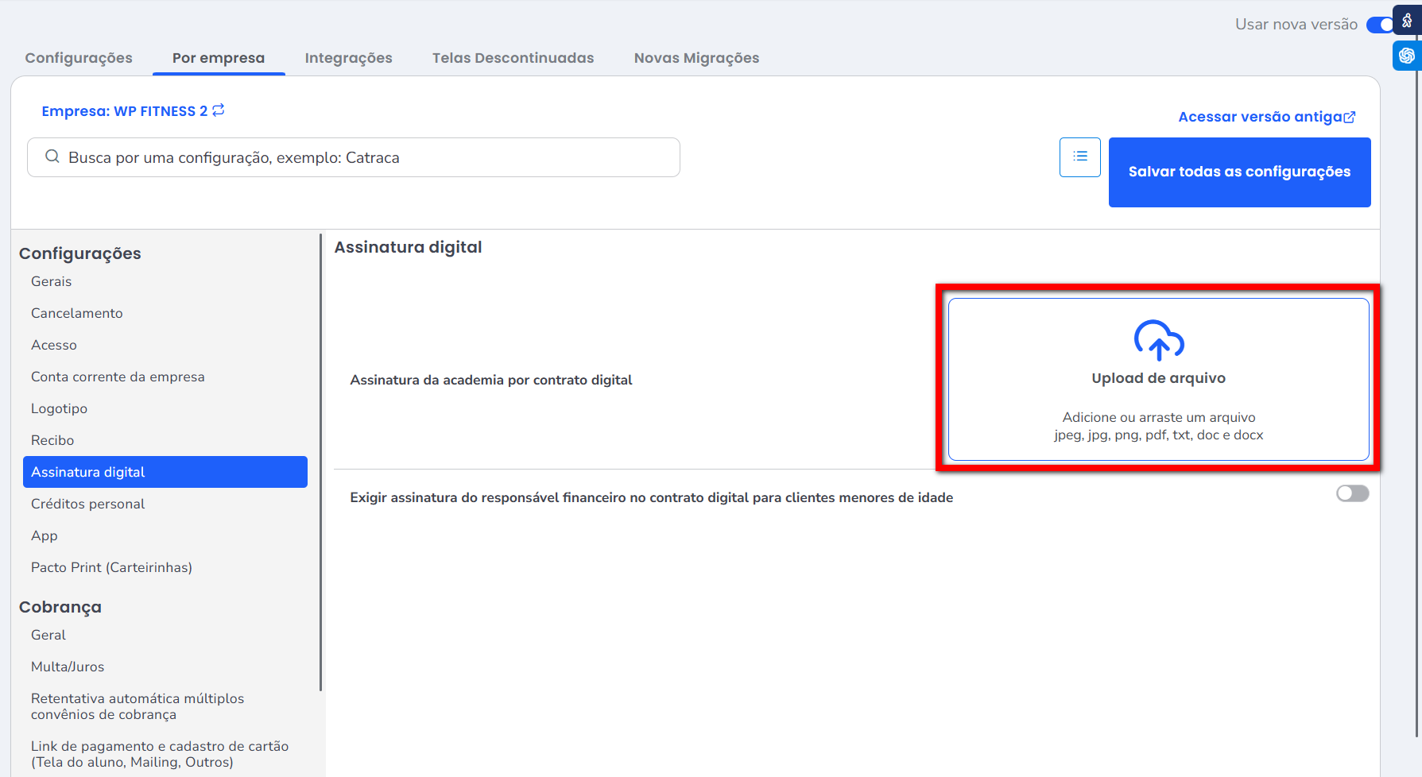Screen dimensions: 1422x777
Task: Open the accessibility widget icon
Action: [1407, 21]
